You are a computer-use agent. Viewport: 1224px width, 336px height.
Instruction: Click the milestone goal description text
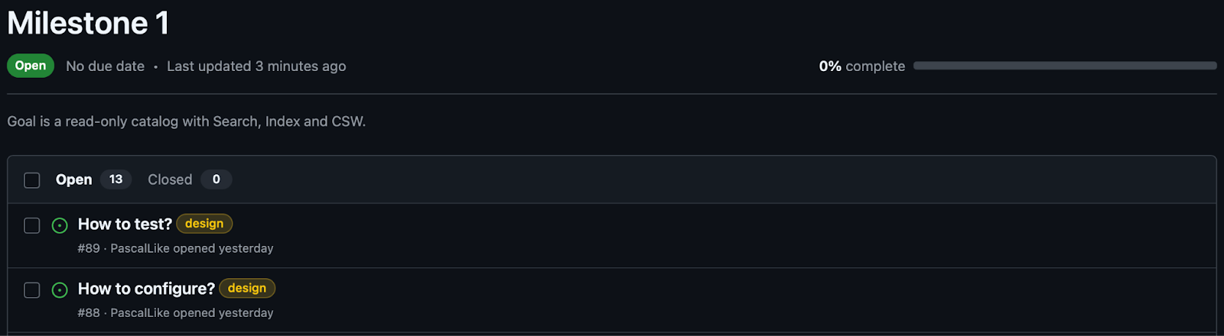[x=187, y=121]
